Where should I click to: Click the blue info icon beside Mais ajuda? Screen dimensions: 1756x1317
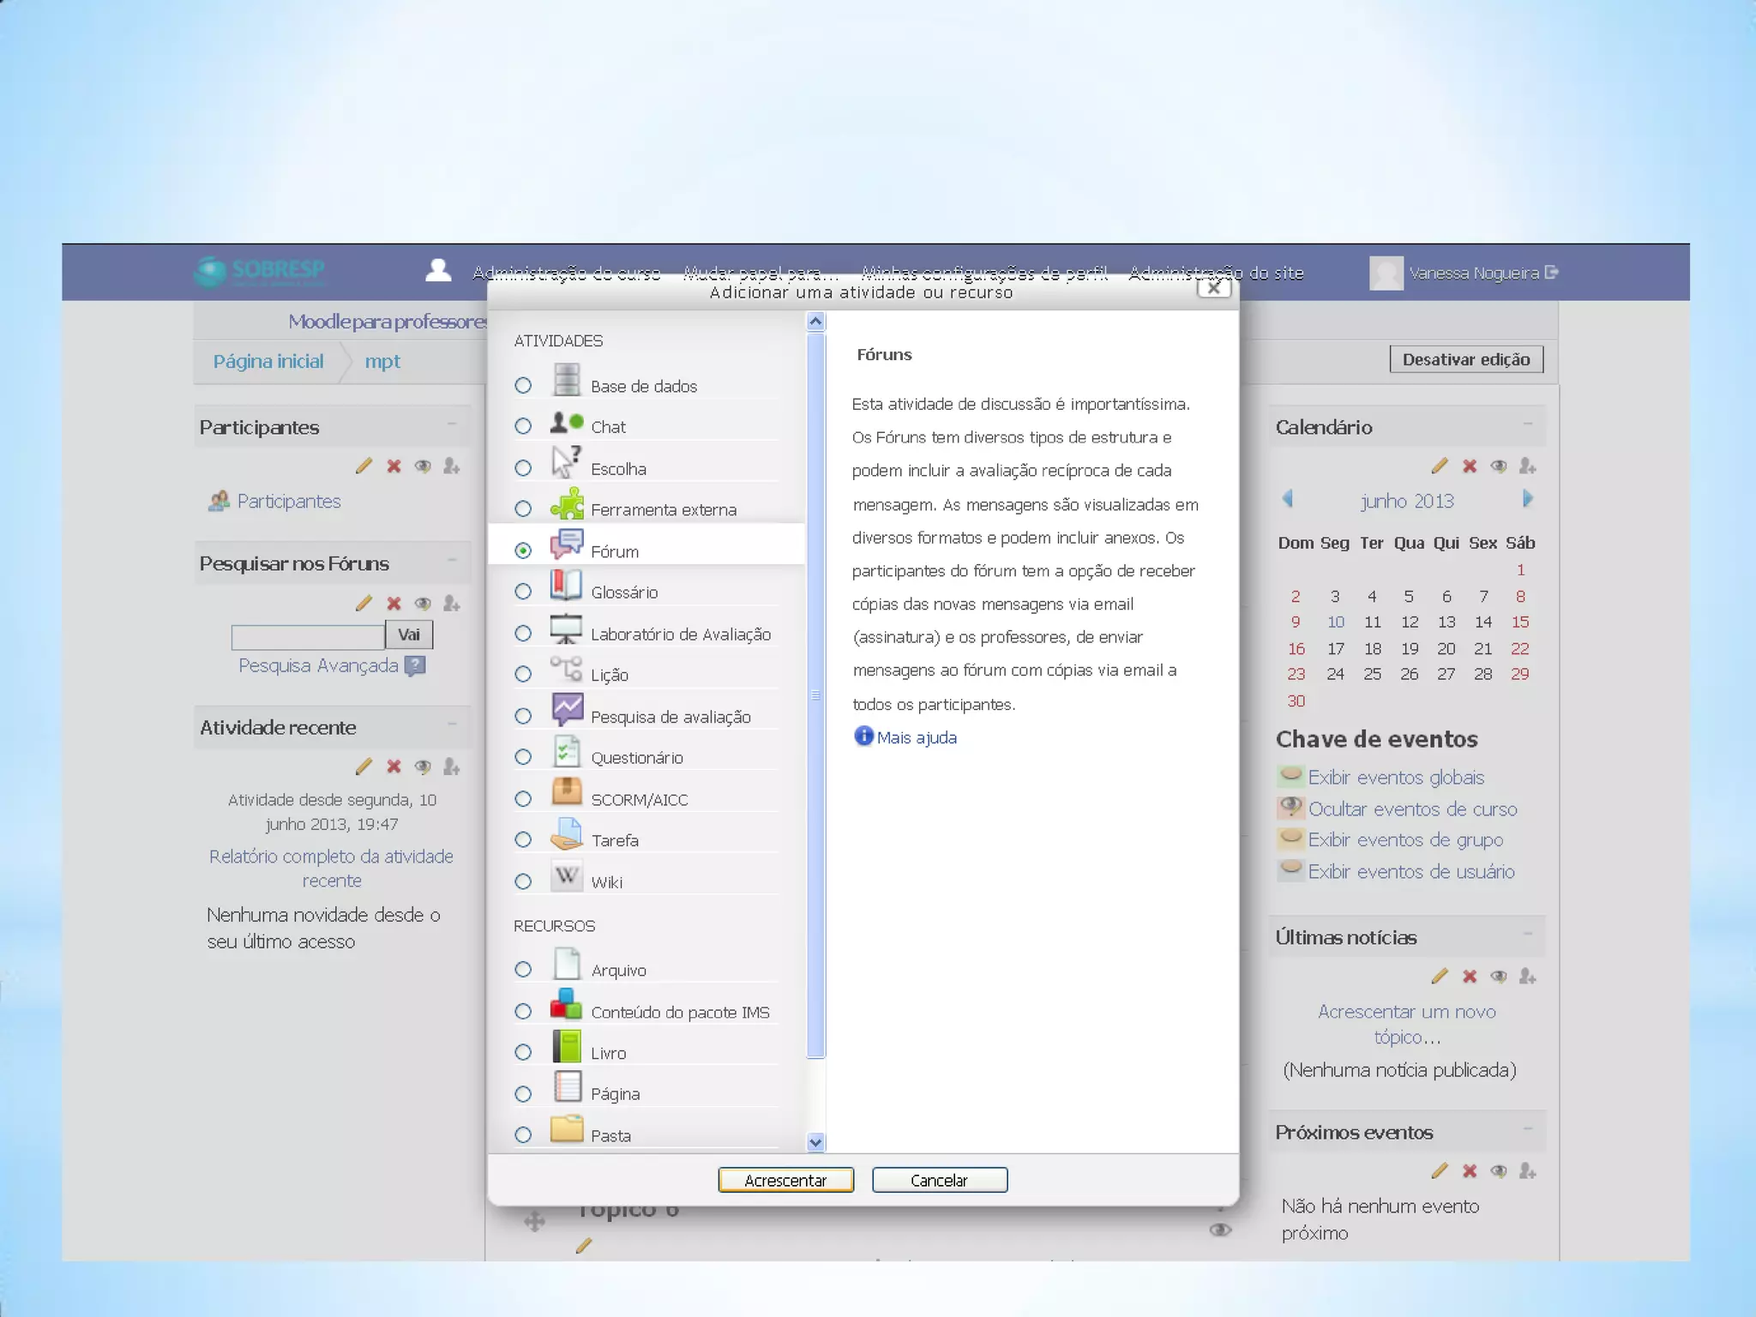pos(863,737)
